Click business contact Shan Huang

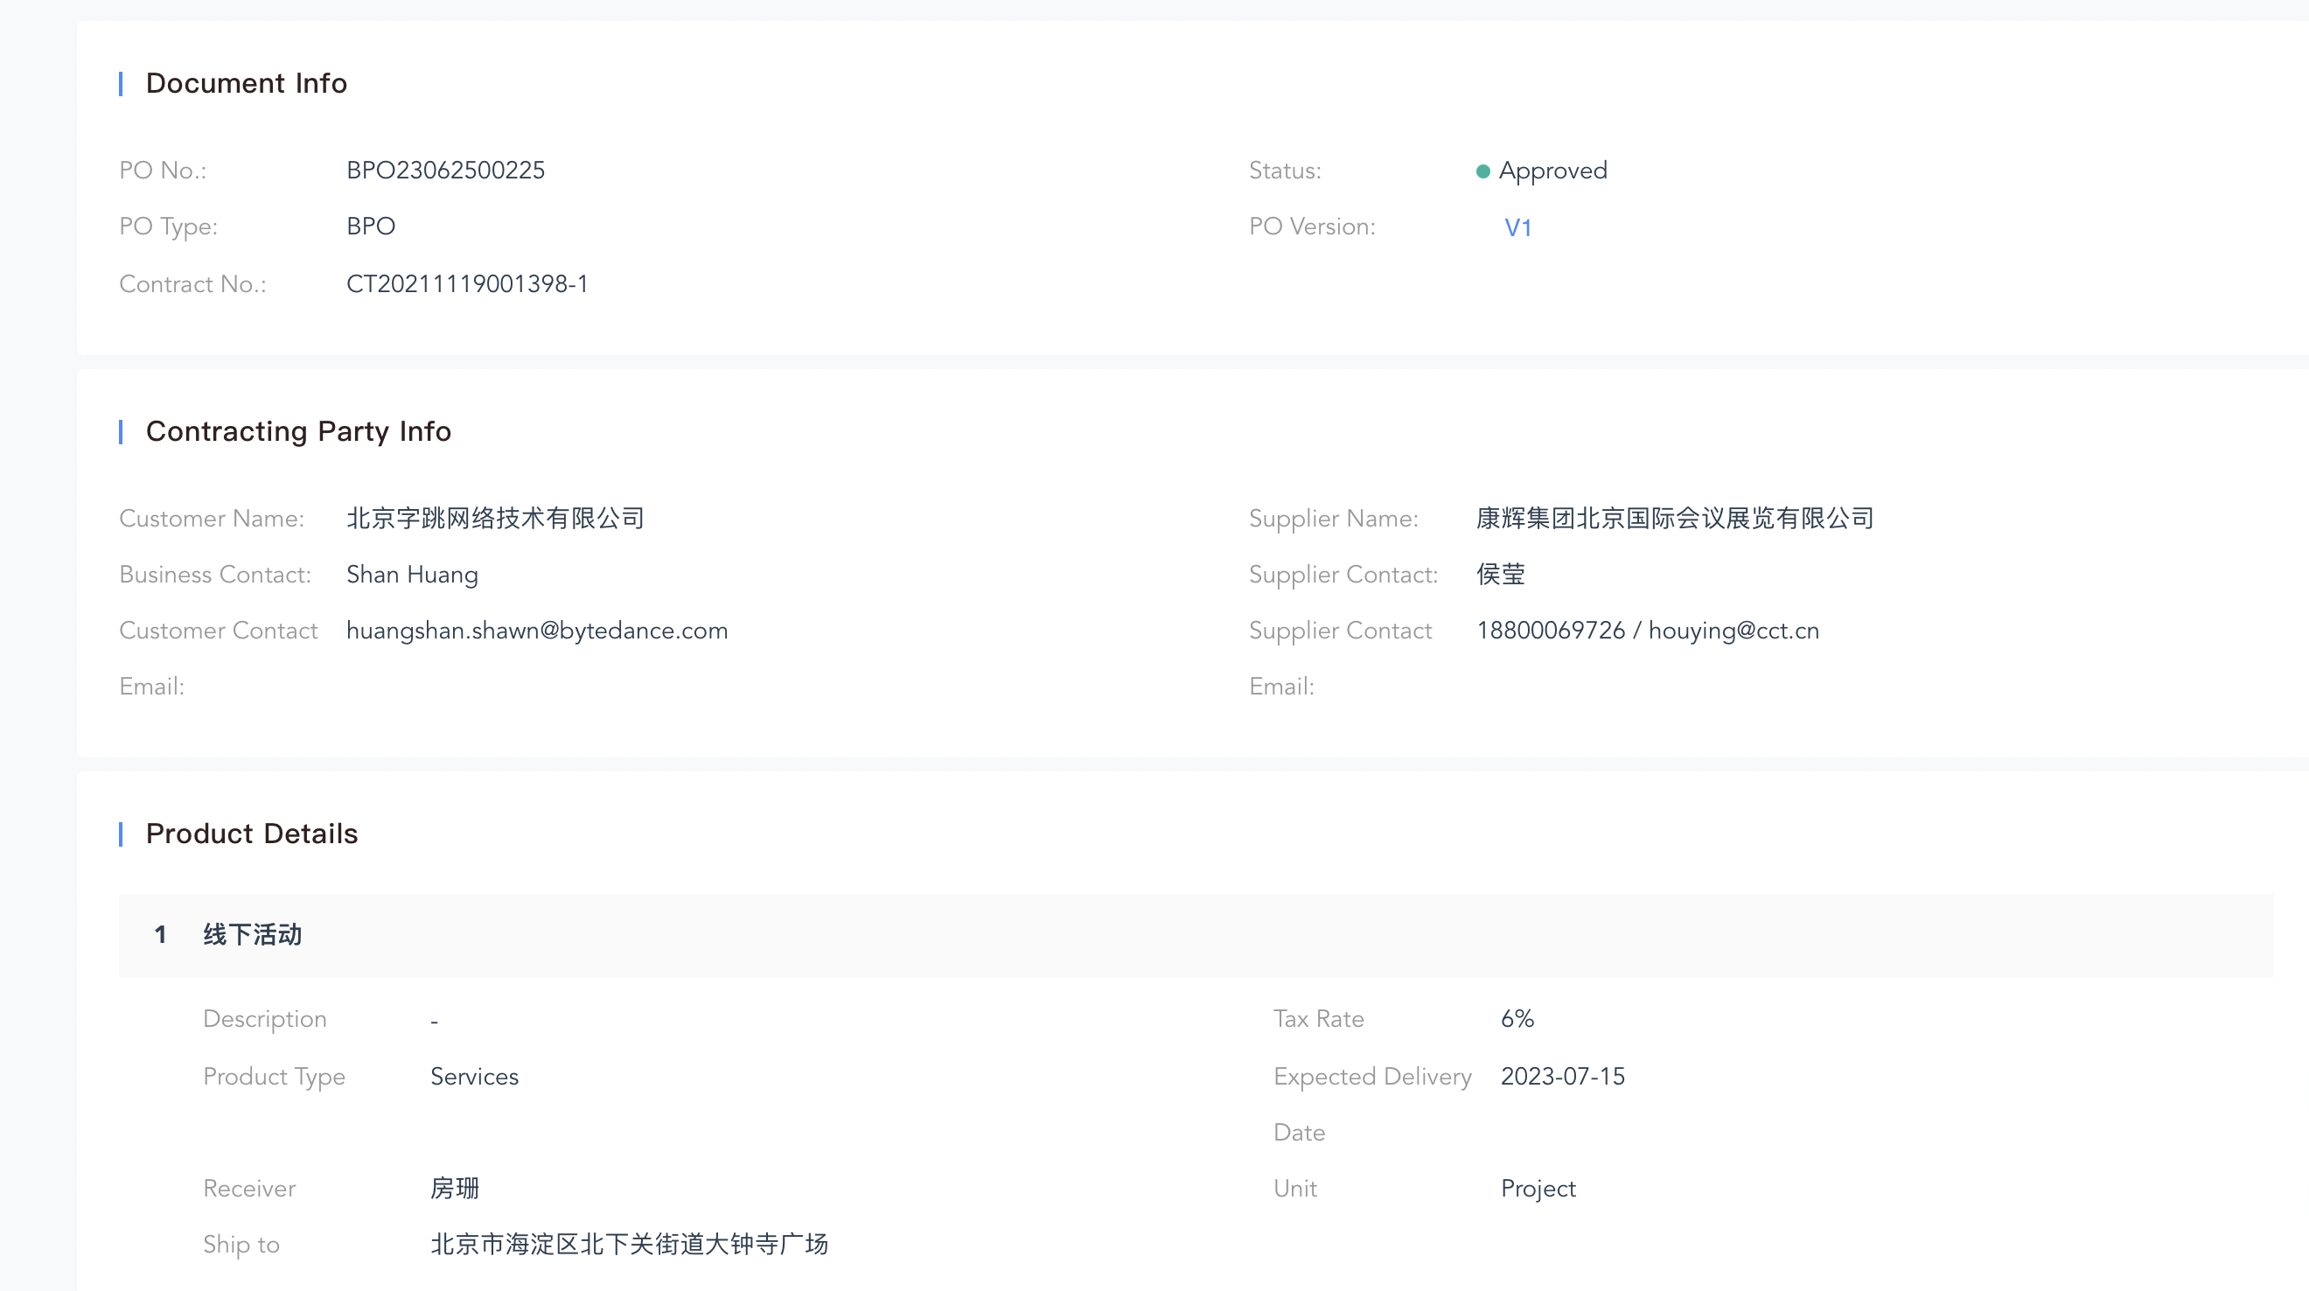412,575
